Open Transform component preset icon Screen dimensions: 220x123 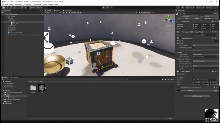(x=216, y=22)
